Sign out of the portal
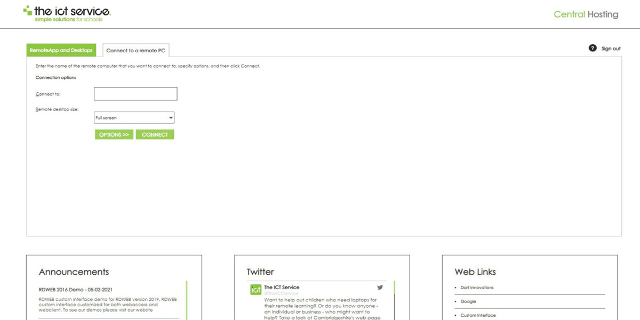 coord(611,49)
